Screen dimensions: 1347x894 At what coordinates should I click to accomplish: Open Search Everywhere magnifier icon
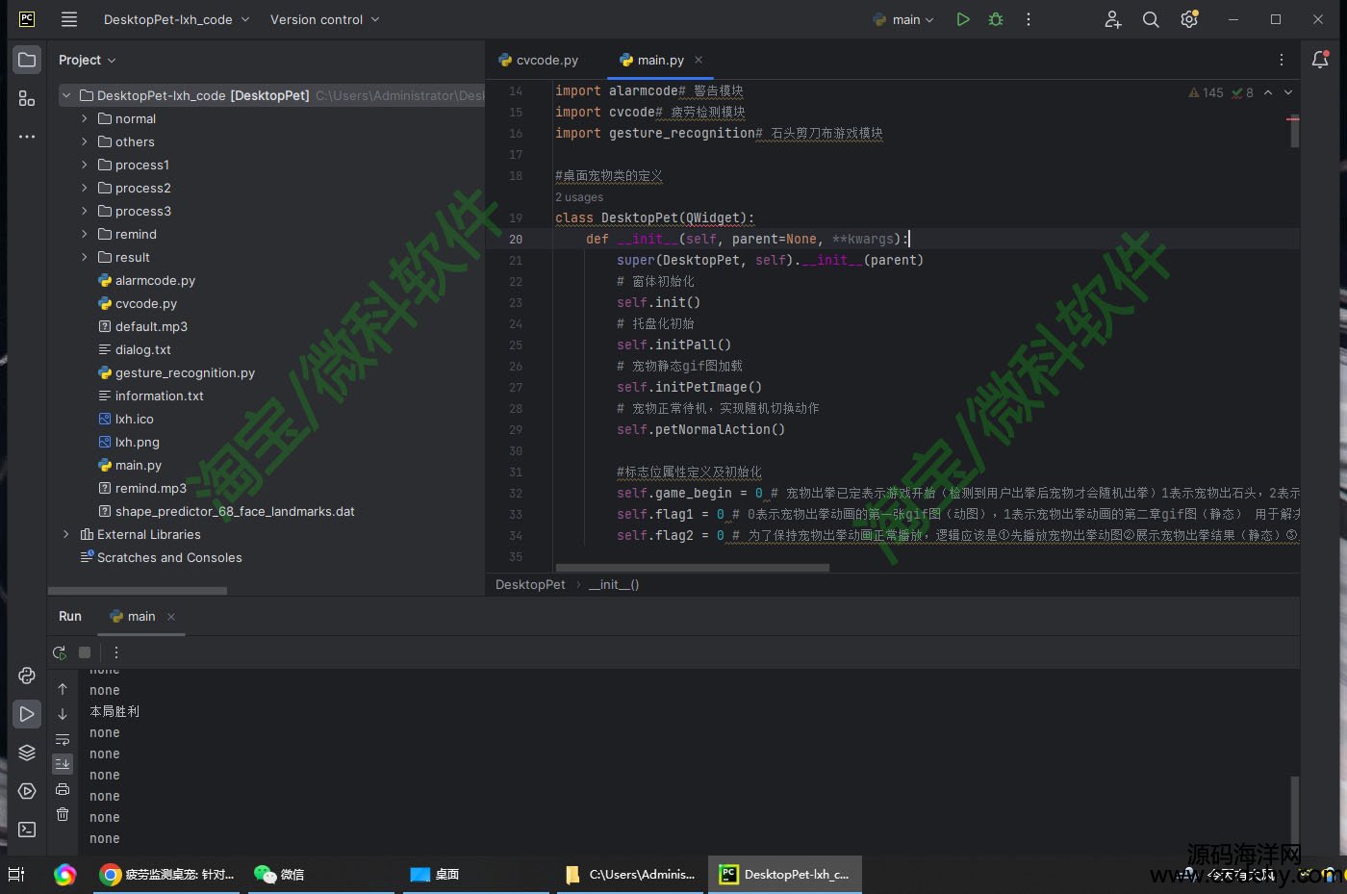coord(1150,19)
